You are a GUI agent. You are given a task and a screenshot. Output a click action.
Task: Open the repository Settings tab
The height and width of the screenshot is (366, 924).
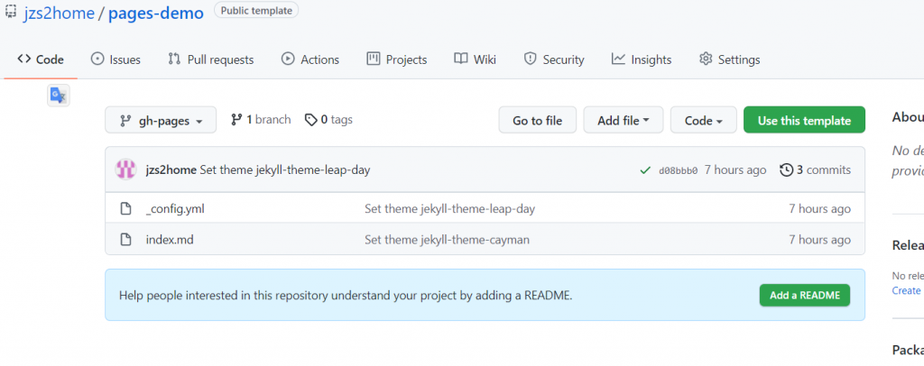coord(729,59)
